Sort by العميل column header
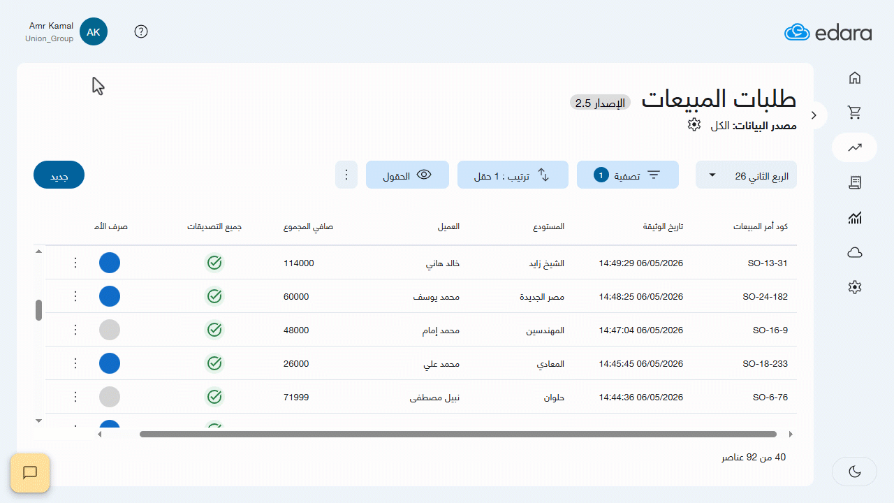Screen dimensions: 894x503 (449, 227)
